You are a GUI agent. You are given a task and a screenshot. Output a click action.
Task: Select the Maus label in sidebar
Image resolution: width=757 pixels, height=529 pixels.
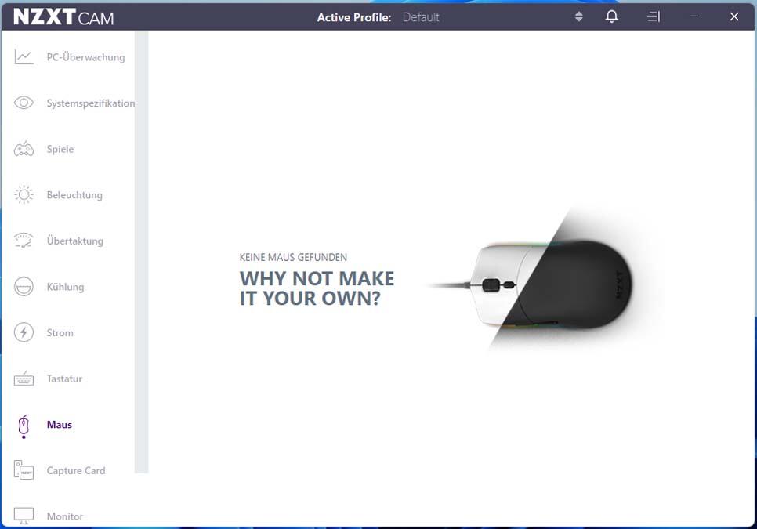pyautogui.click(x=60, y=425)
